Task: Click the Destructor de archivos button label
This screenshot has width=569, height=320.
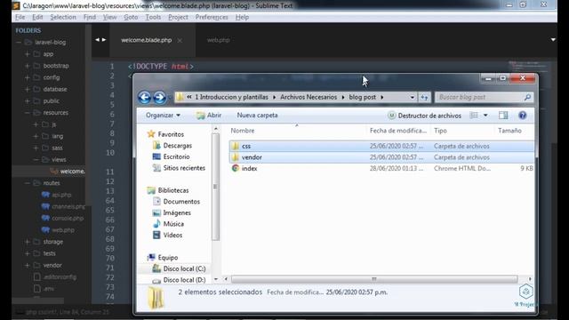Action: click(x=429, y=116)
